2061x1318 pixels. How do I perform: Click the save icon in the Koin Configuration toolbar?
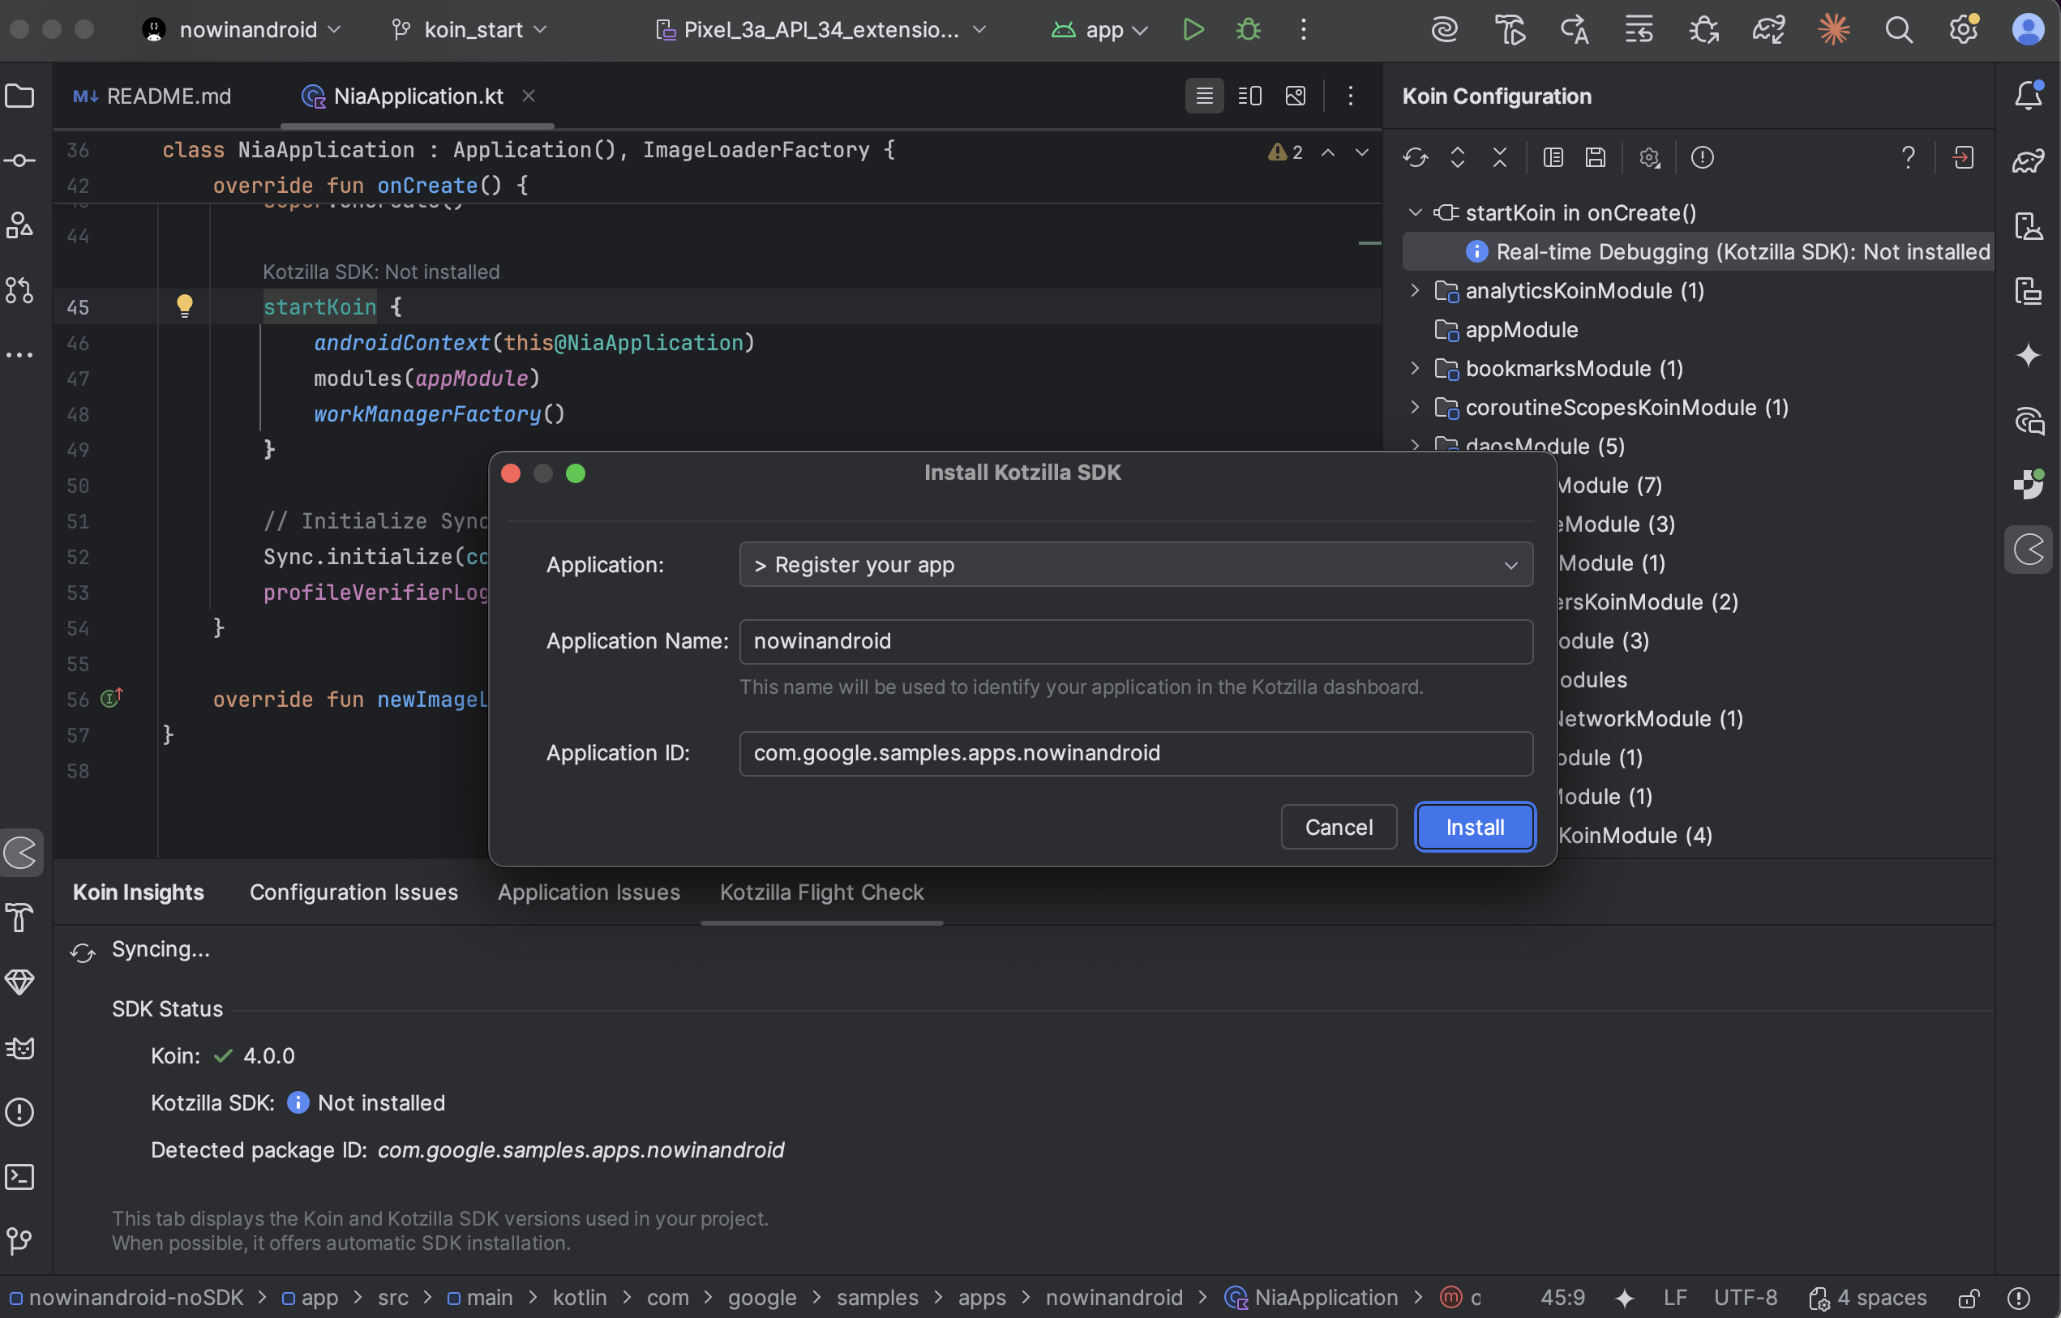(x=1596, y=157)
